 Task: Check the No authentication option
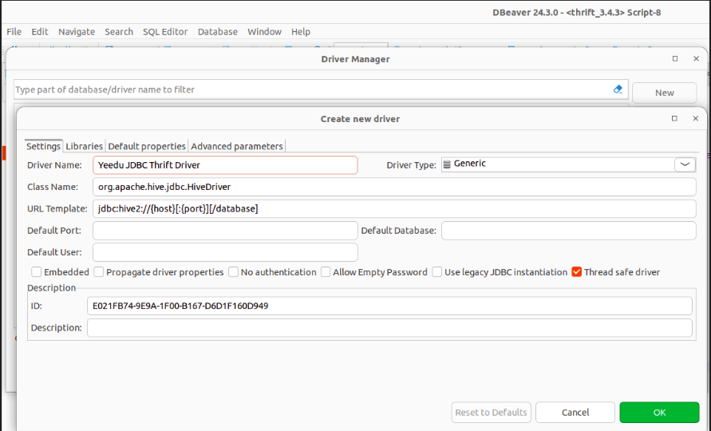point(233,271)
